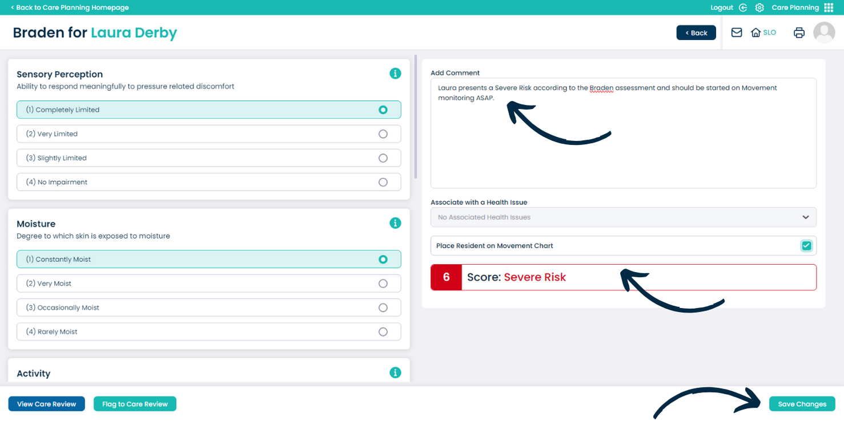
Task: Click Back to Care Planning Homepage link
Action: (x=70, y=7)
